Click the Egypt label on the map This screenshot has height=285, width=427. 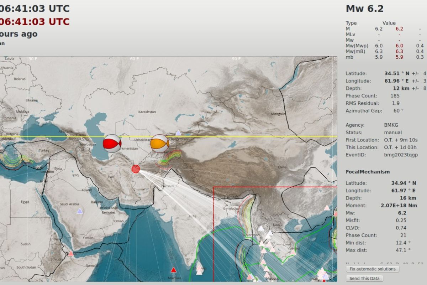25,202
